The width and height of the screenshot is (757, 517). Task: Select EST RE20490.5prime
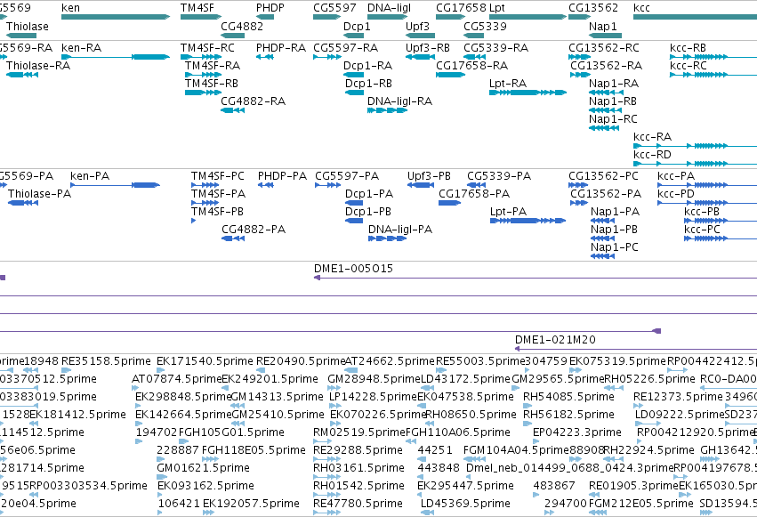click(x=301, y=361)
